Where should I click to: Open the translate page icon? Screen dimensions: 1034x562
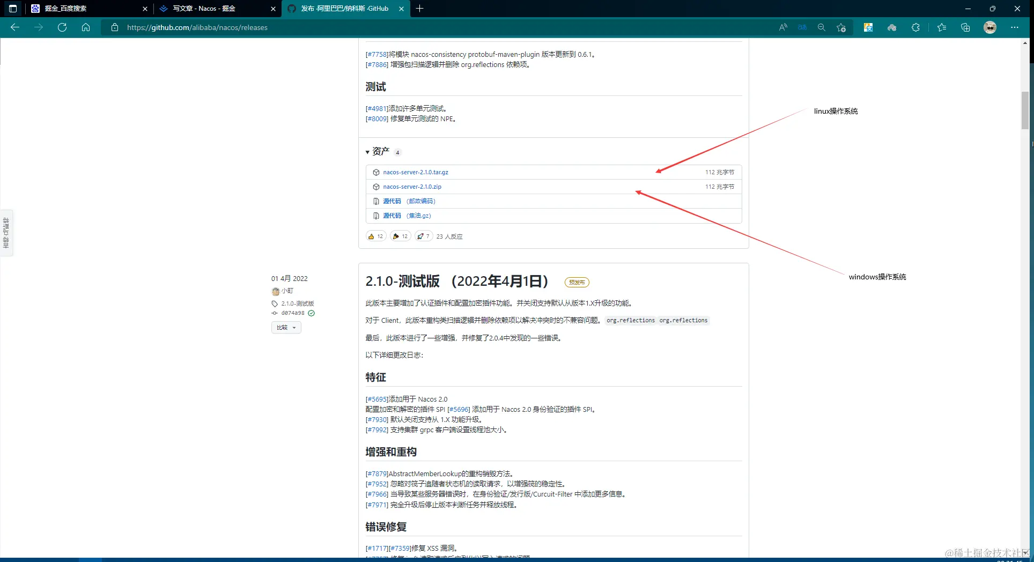tap(802, 27)
